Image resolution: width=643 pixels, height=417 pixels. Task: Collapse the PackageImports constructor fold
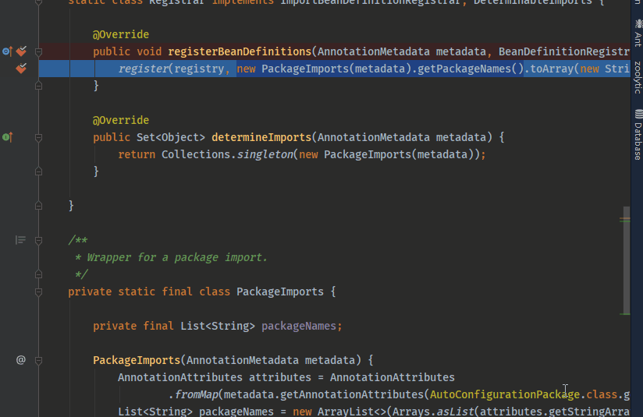click(38, 360)
